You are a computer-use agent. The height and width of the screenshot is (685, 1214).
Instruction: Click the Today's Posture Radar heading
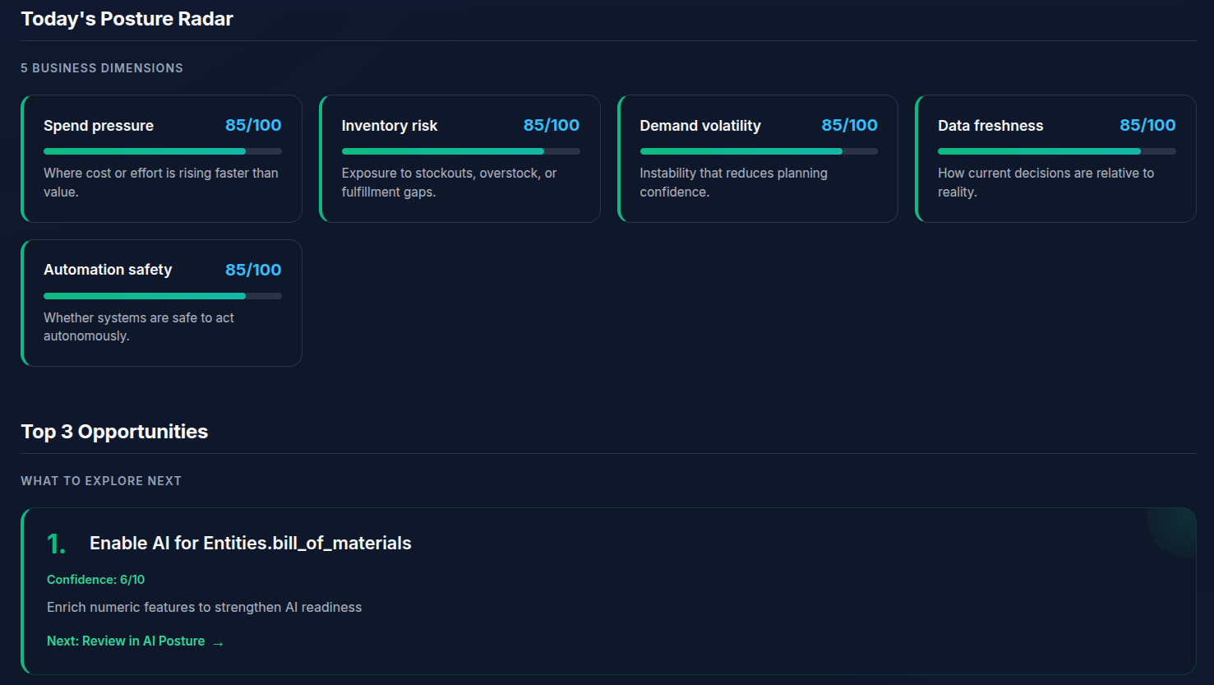tap(127, 19)
